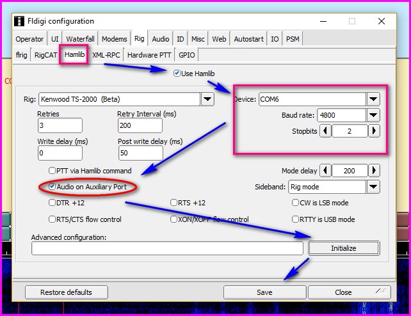Image resolution: width=411 pixels, height=316 pixels.
Task: Select the Hardware PTT tab
Action: [x=150, y=55]
